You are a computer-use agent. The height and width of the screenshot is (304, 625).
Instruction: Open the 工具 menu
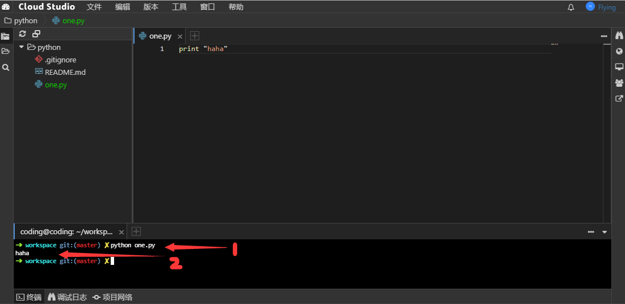[179, 7]
